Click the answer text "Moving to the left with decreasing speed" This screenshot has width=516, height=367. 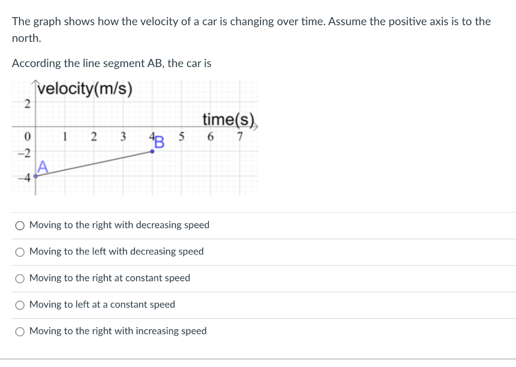(x=116, y=251)
